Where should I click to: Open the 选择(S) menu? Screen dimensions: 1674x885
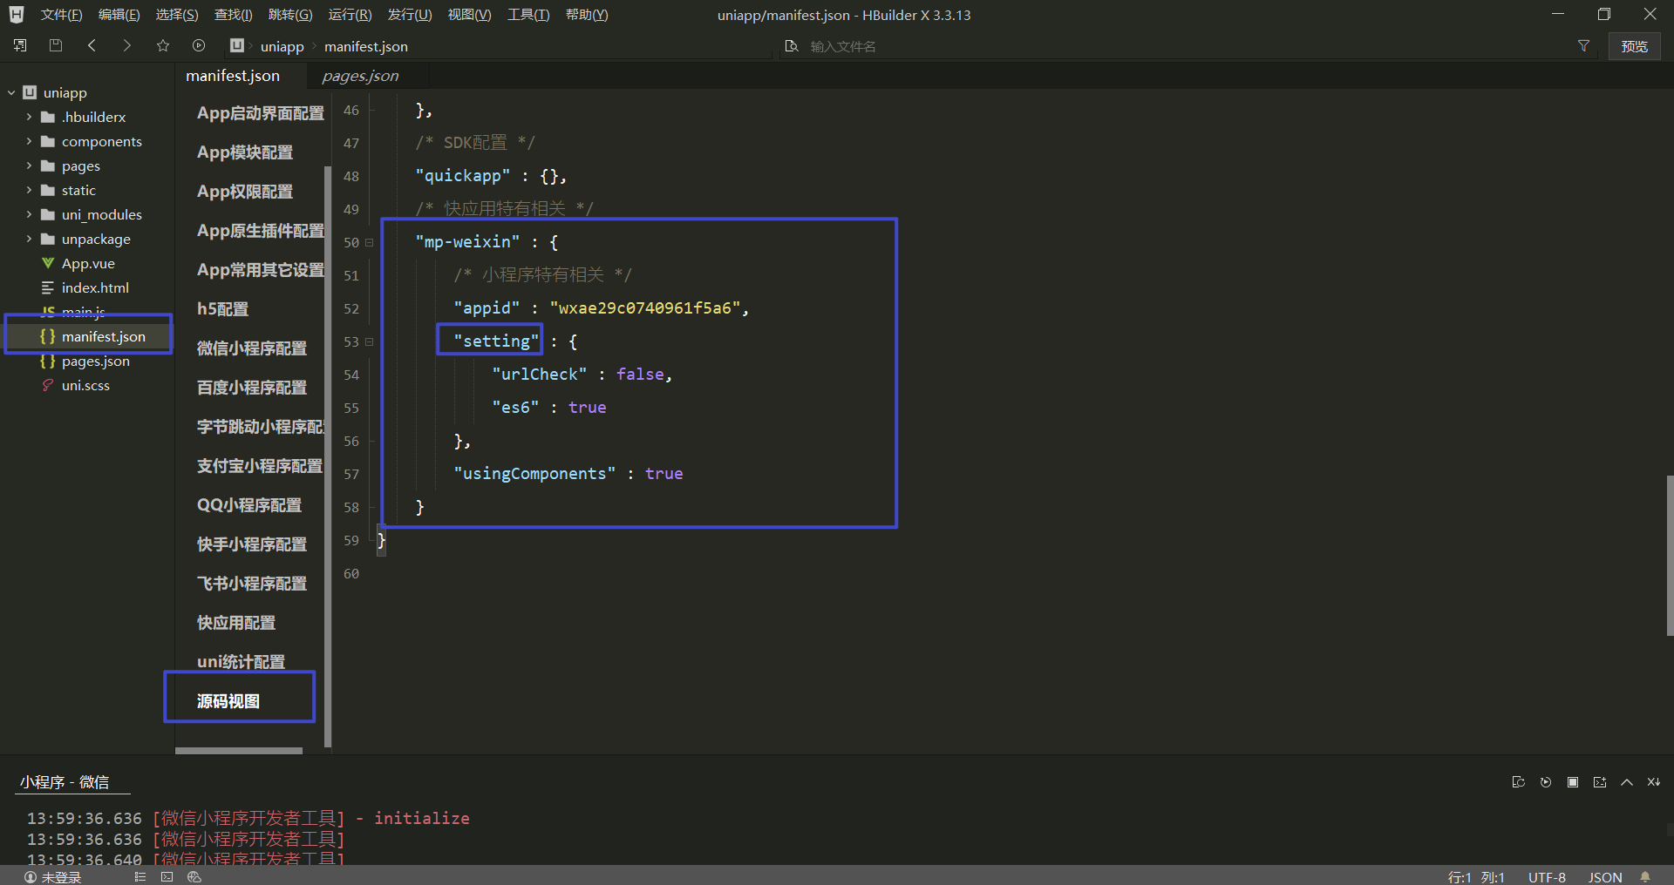[177, 15]
